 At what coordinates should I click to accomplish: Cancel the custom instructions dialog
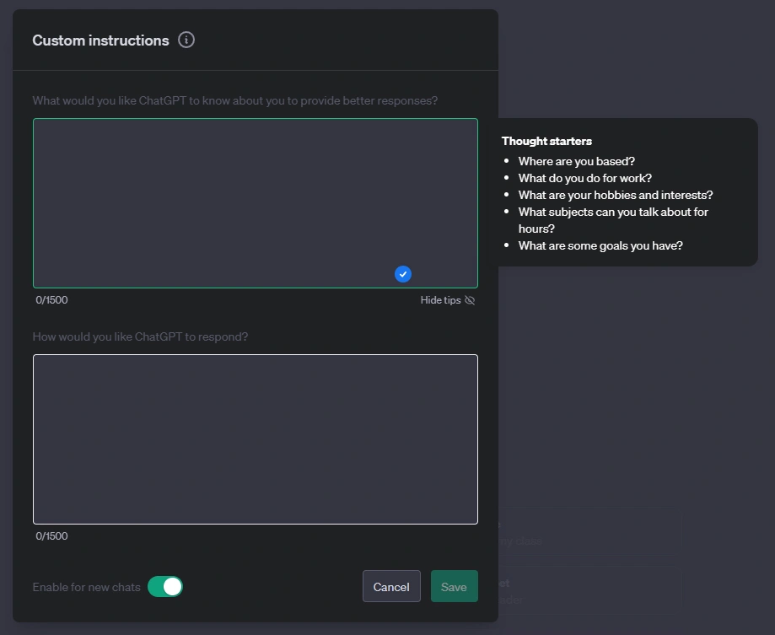tap(391, 587)
